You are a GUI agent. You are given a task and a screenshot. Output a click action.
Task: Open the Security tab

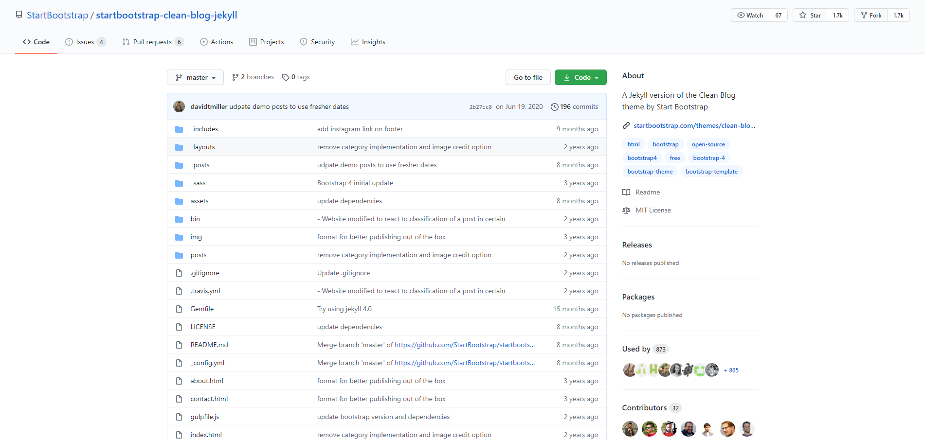pyautogui.click(x=317, y=42)
